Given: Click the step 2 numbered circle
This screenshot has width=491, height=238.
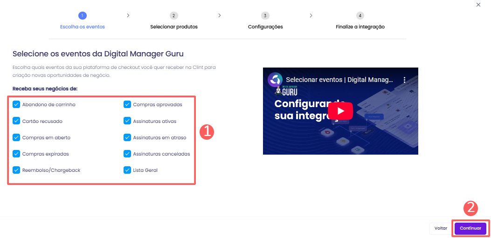Looking at the screenshot, I should point(174,15).
